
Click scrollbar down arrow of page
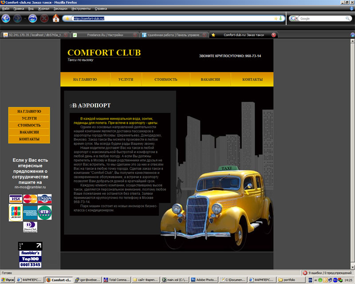352,267
